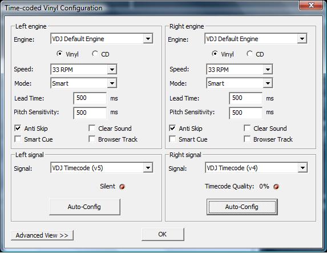Open Right signal Signal dropdown
Screen dimensions: 327x253
[256, 168]
